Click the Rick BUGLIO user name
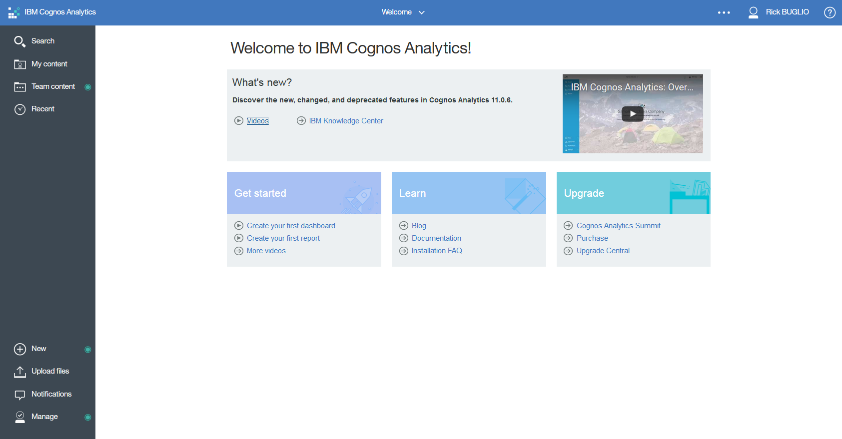 tap(787, 12)
